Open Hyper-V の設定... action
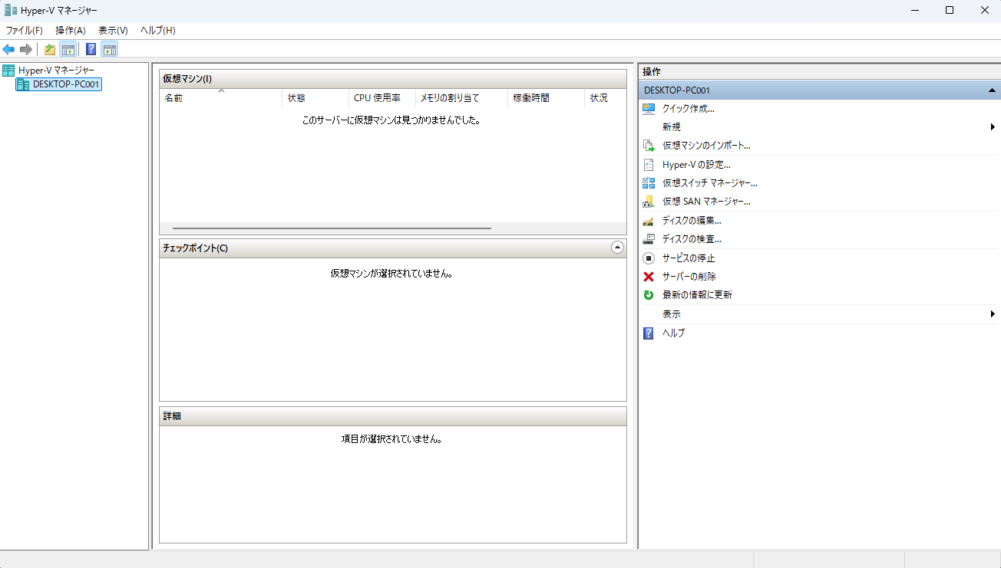 (696, 165)
